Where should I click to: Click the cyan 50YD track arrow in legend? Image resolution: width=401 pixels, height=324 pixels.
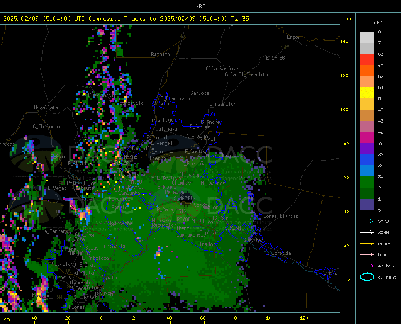pos(367,221)
